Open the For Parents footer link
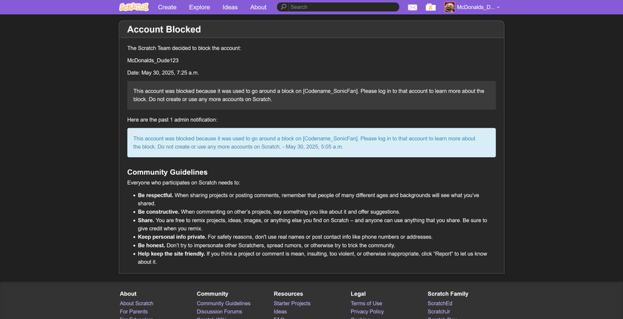This screenshot has width=623, height=319. click(134, 312)
